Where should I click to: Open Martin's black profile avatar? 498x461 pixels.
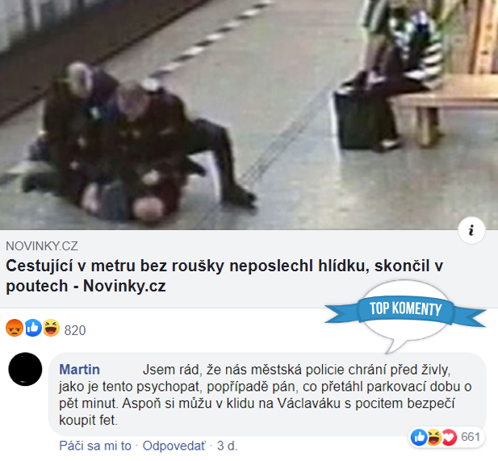25,369
